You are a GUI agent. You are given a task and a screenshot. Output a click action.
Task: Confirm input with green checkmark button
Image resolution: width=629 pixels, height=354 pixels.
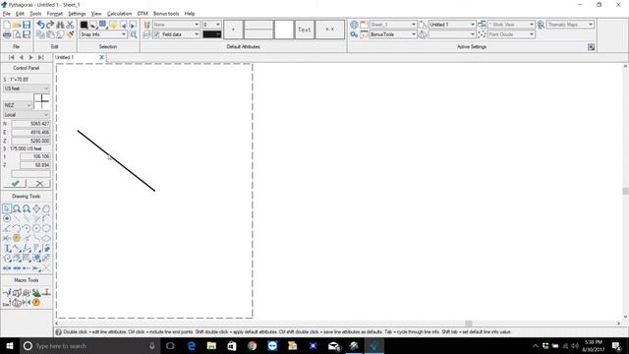[x=16, y=184]
